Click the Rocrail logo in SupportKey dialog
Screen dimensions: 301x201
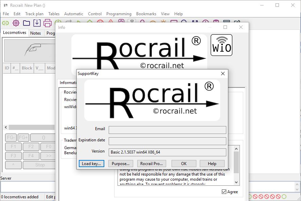tap(152, 100)
